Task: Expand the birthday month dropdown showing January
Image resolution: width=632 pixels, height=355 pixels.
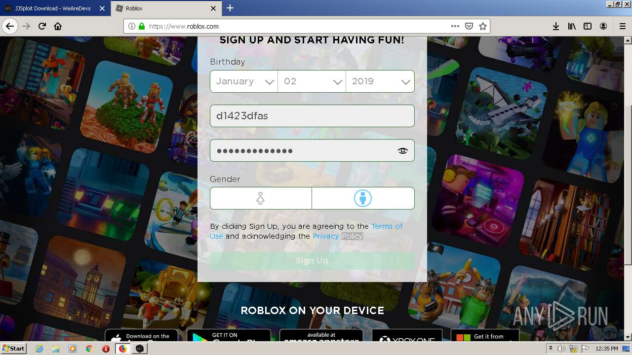Action: [x=244, y=81]
